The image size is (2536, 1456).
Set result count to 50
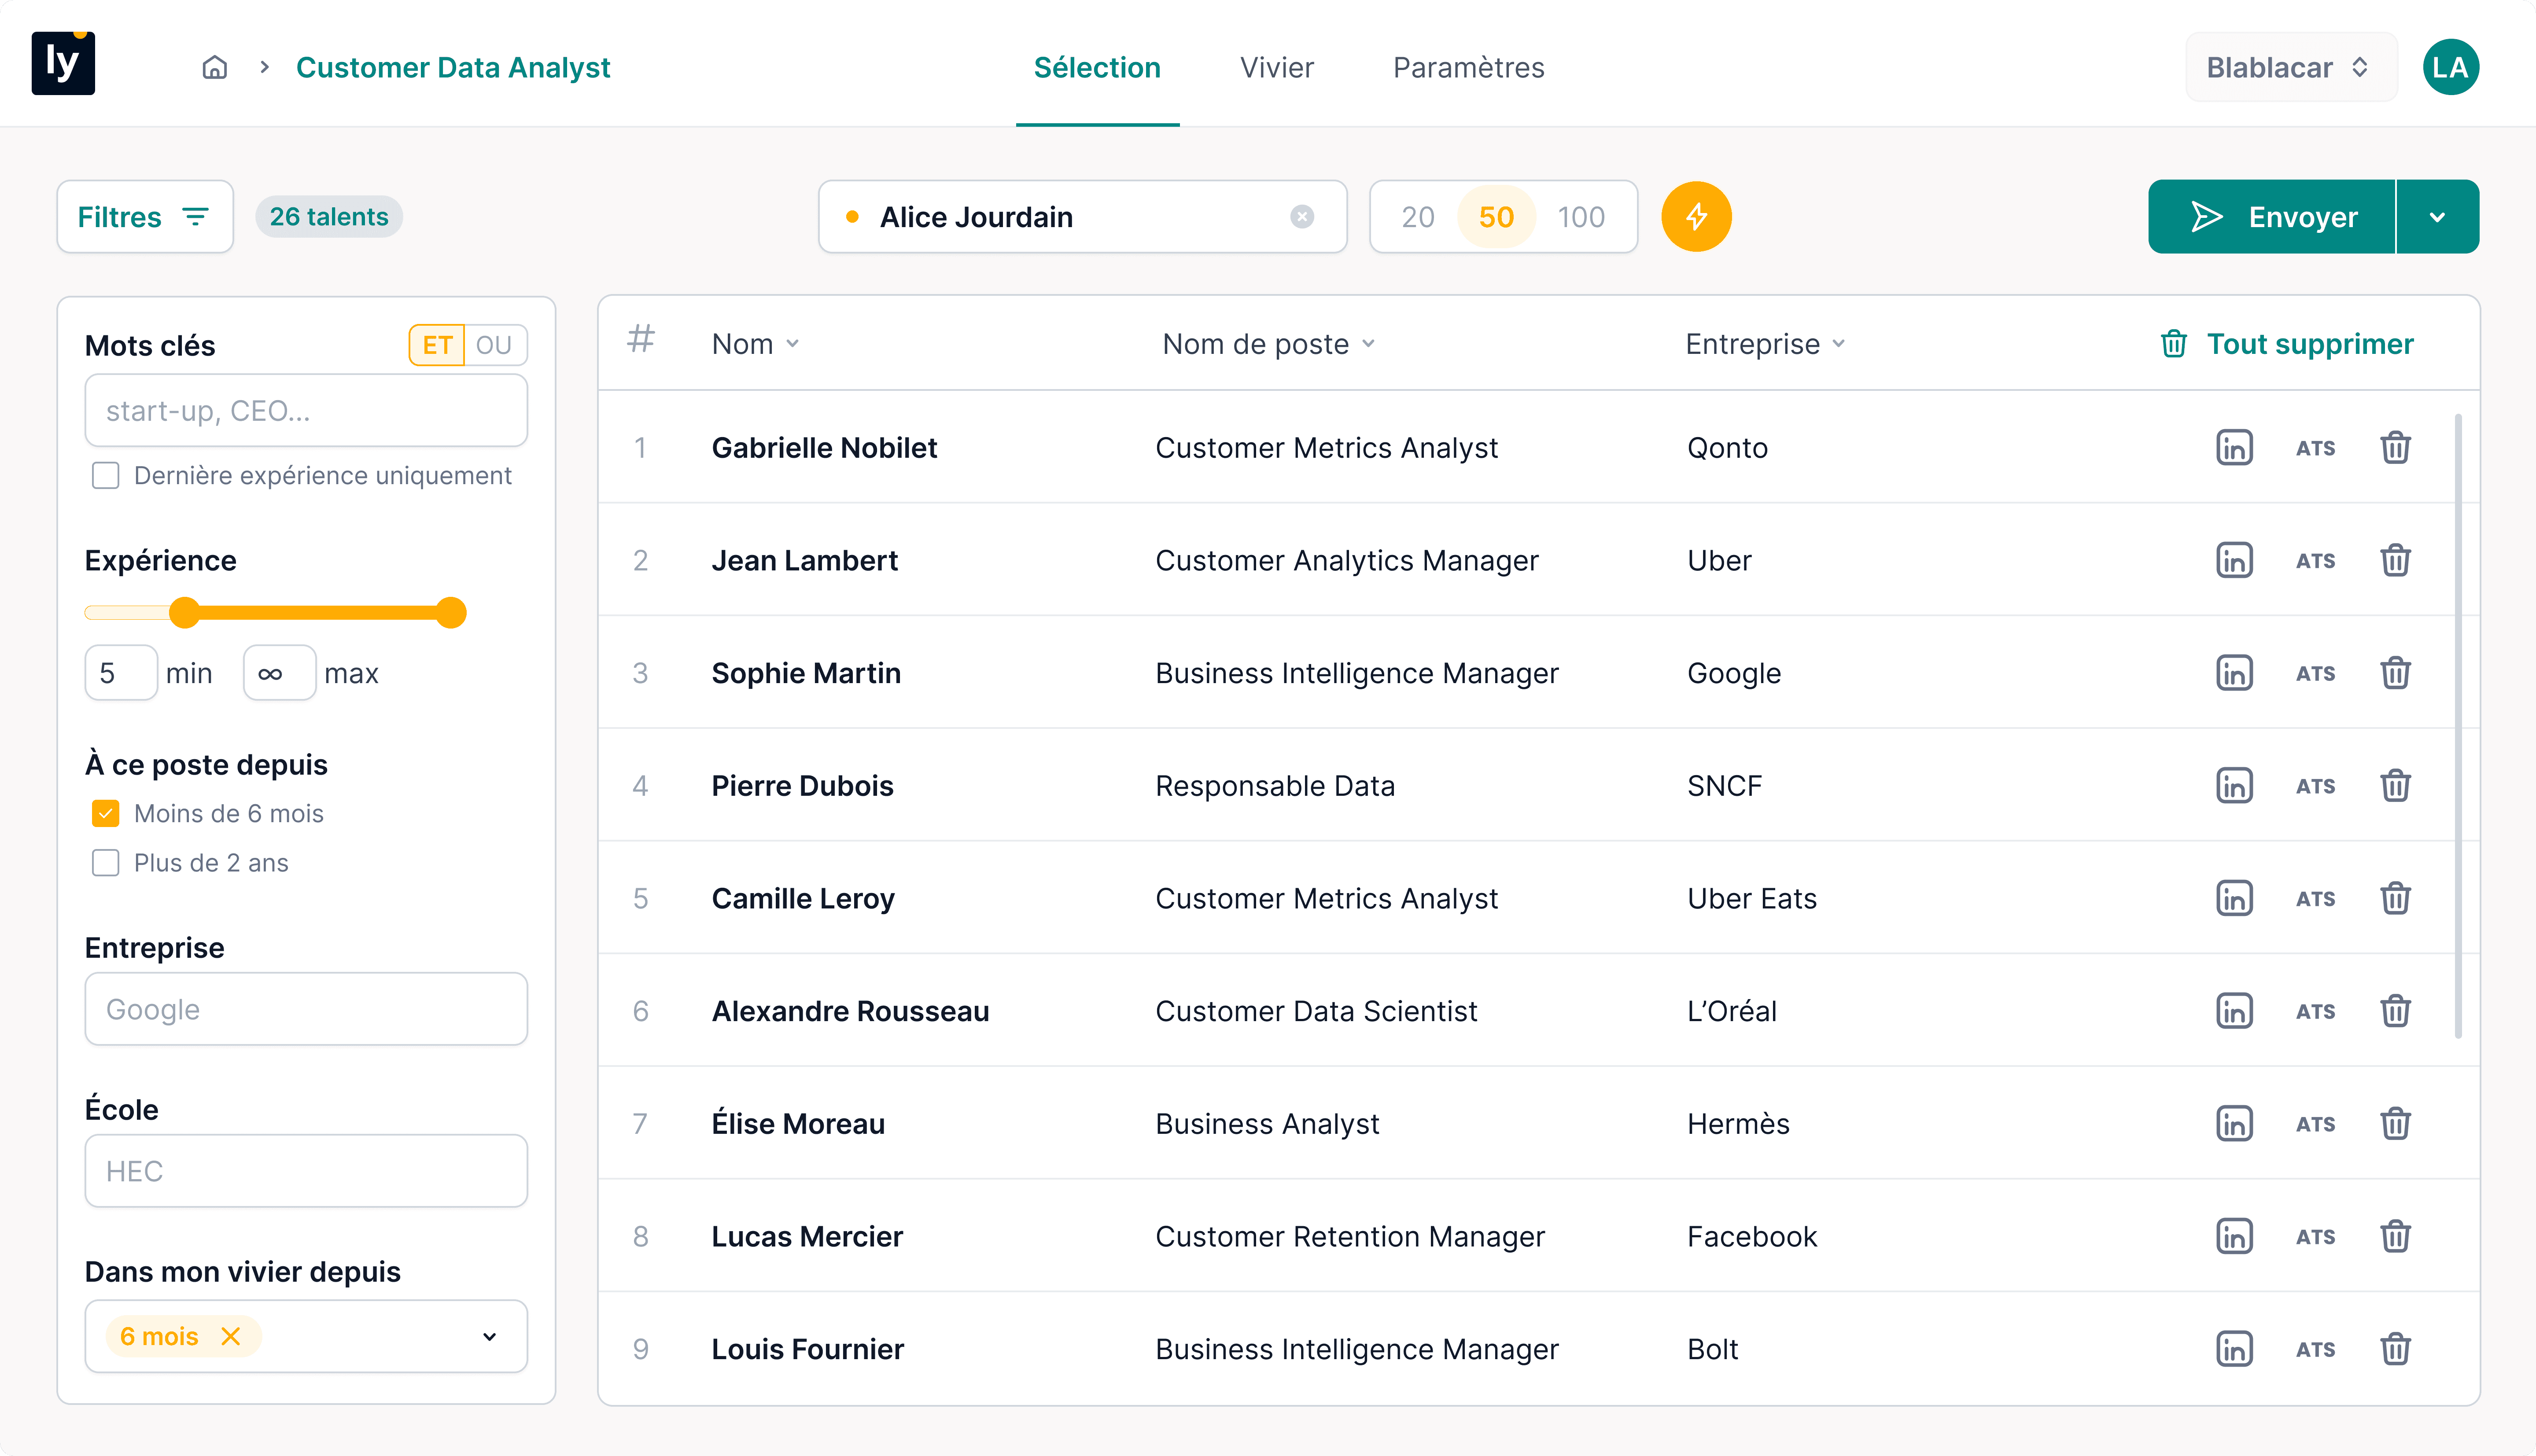(1496, 217)
